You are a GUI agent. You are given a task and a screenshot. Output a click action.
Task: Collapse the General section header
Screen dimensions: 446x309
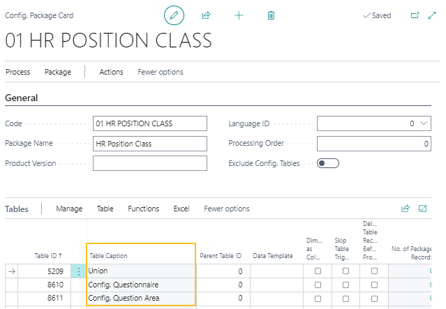(22, 98)
